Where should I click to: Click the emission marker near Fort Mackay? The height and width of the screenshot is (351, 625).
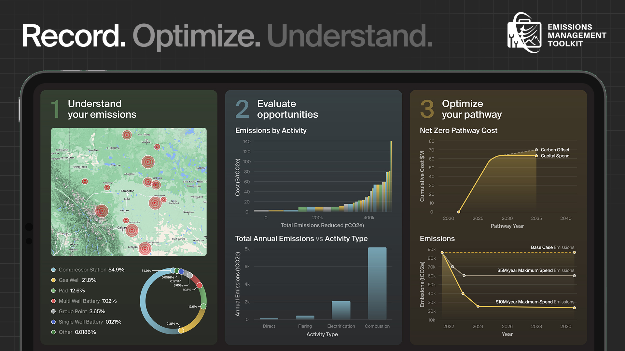coord(127,135)
